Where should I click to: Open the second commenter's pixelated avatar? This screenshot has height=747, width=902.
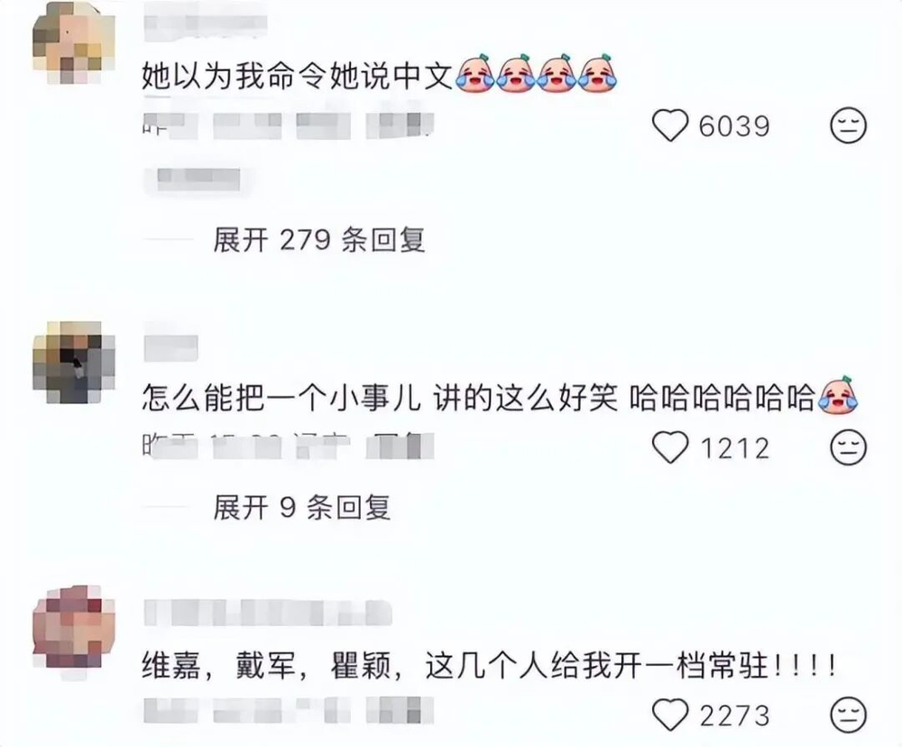(x=74, y=363)
